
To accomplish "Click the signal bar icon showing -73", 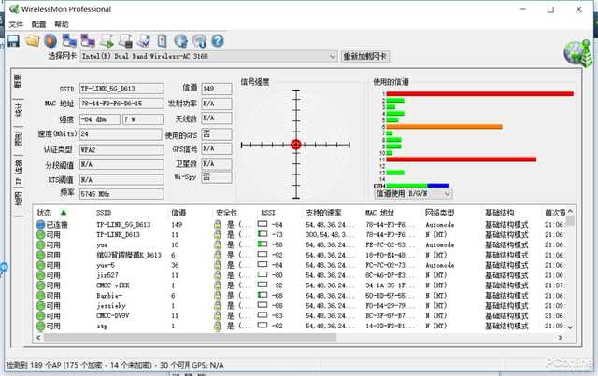I will (263, 234).
